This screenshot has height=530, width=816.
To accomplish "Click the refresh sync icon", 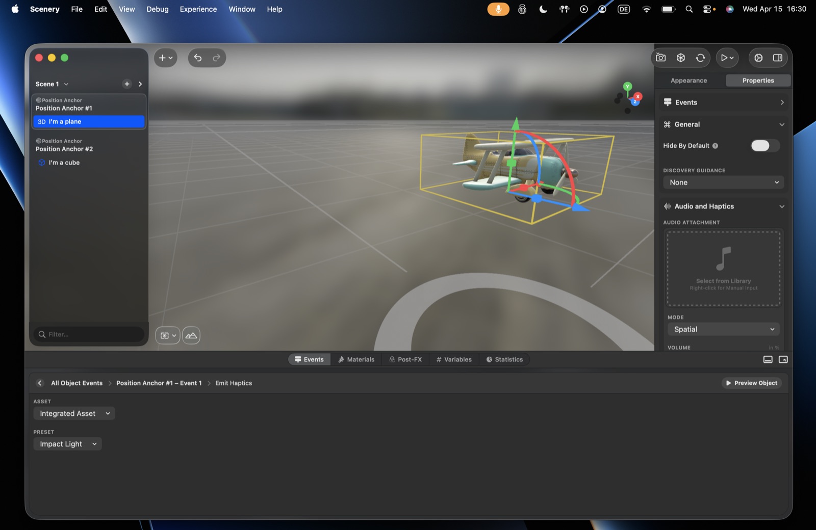I will [x=701, y=58].
